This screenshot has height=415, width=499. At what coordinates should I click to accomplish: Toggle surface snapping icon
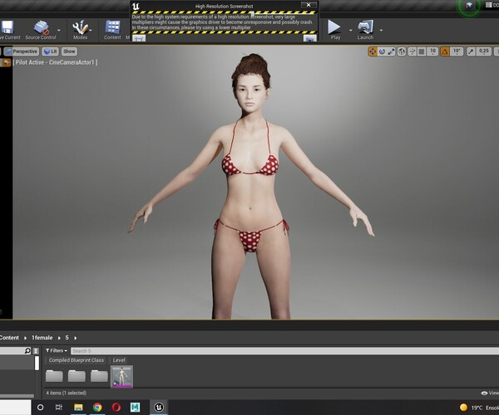point(413,51)
